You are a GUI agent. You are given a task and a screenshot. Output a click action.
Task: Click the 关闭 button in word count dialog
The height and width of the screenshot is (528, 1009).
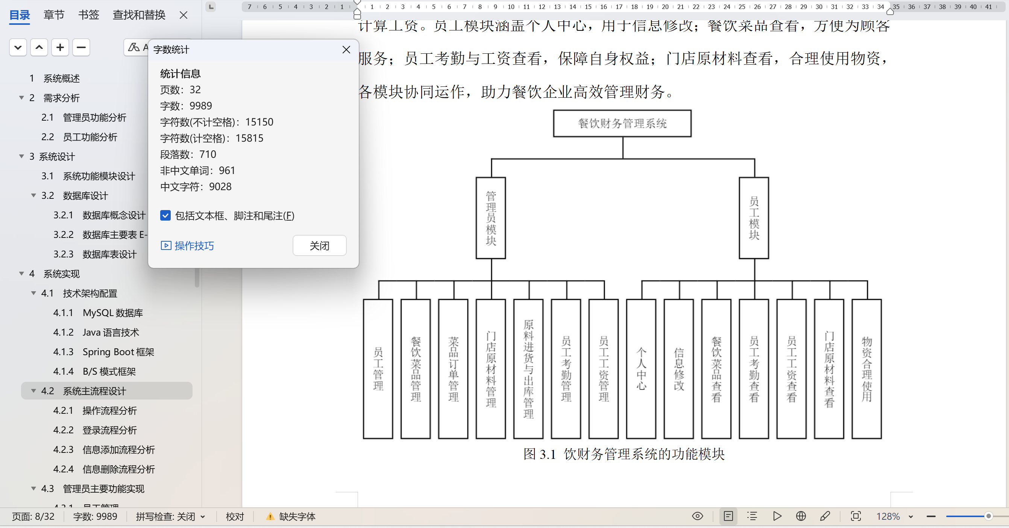tap(319, 245)
